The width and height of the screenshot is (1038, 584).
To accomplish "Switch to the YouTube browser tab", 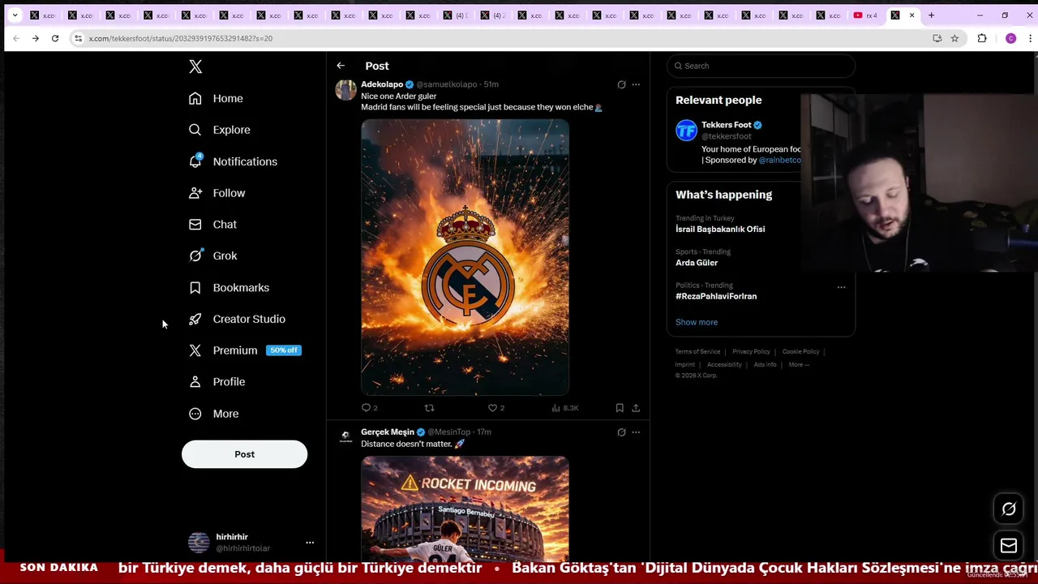I will click(865, 15).
